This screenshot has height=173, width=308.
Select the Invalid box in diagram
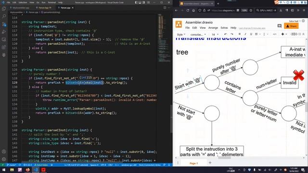(290, 83)
